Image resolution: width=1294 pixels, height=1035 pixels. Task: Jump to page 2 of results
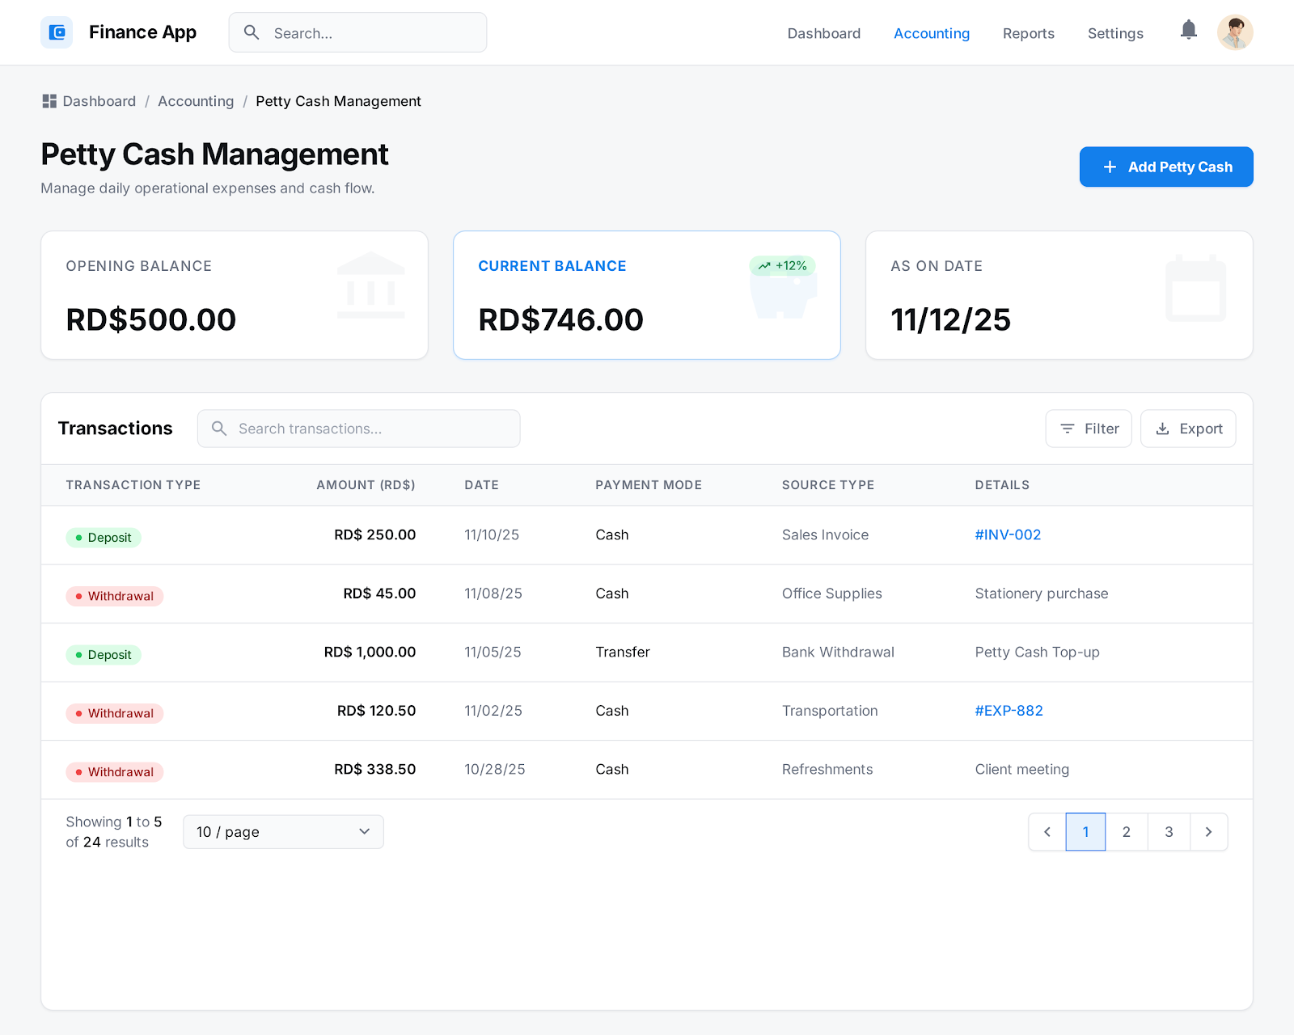pos(1127,832)
